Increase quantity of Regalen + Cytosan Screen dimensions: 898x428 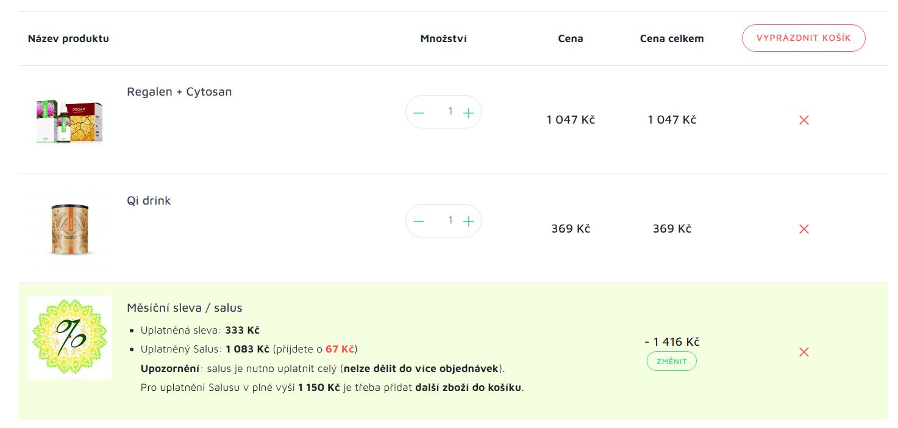coord(468,113)
